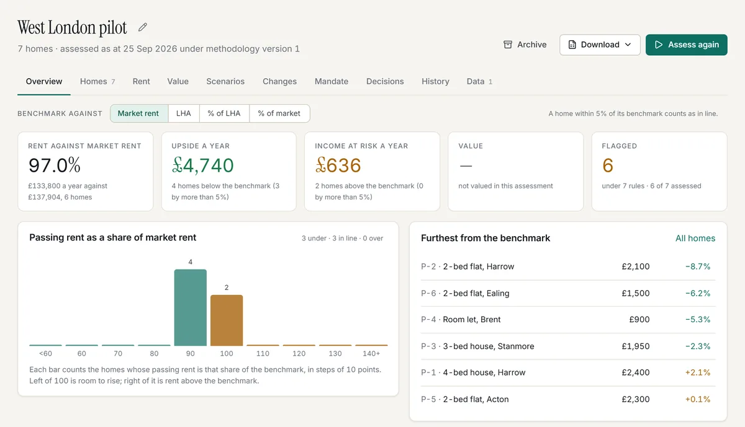The height and width of the screenshot is (427, 745).
Task: Select the % of market benchmark
Action: click(279, 113)
